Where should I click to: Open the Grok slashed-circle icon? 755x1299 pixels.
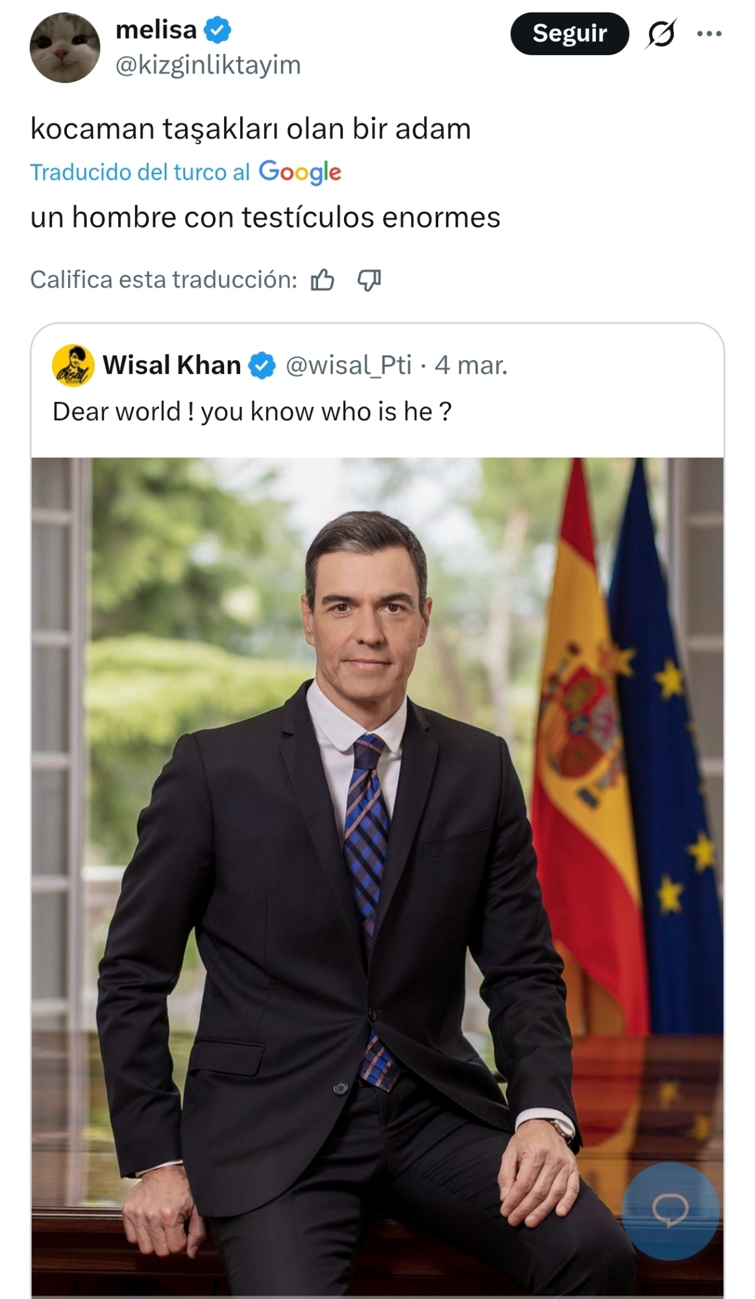[x=661, y=33]
